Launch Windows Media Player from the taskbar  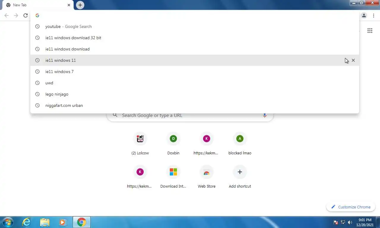coord(63,222)
